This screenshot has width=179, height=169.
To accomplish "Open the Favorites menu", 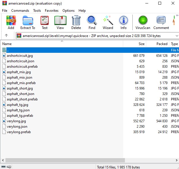I will (52, 11).
